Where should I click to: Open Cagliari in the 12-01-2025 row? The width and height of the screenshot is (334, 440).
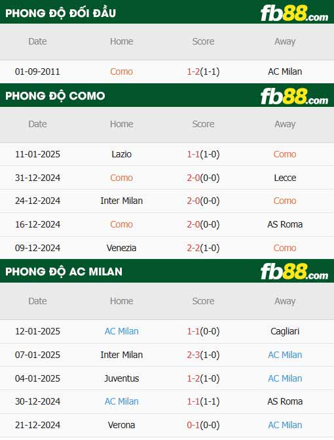[285, 331]
